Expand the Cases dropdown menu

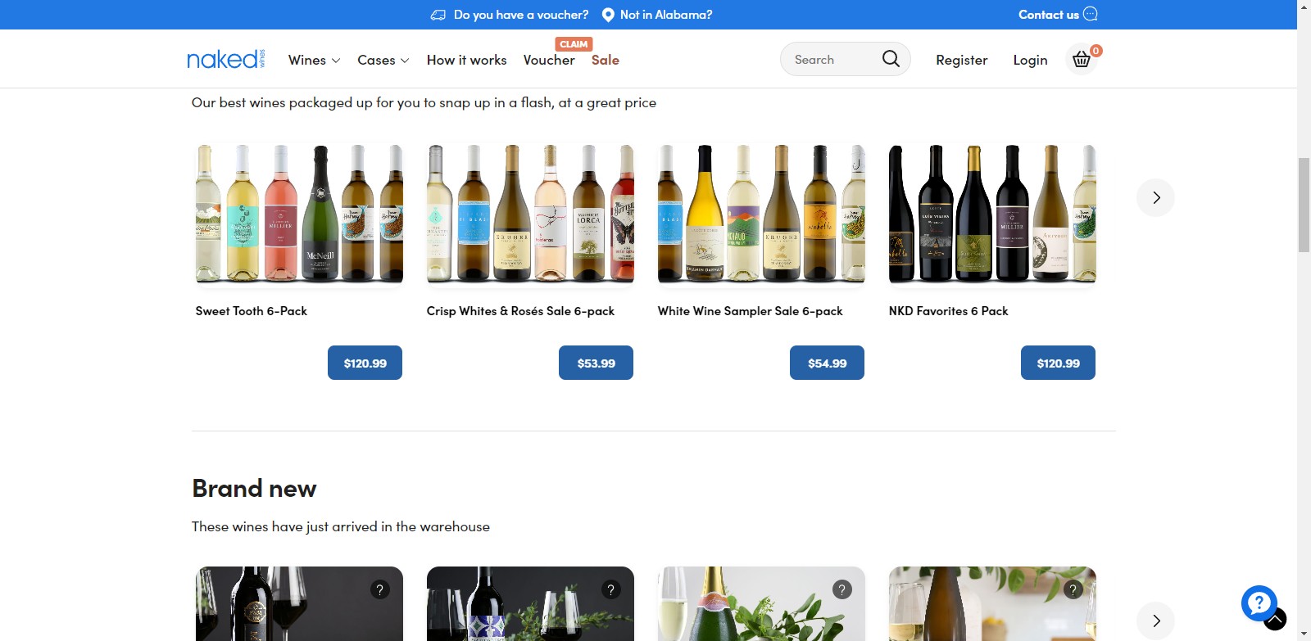383,60
